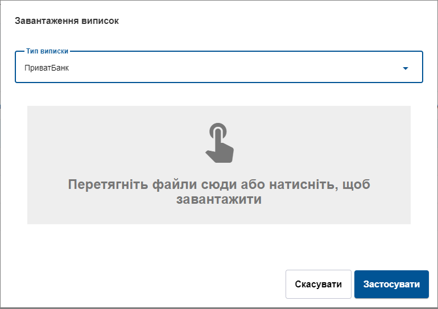Click the Перетягніть файли сюди upload text
The height and width of the screenshot is (309, 438).
point(219,192)
